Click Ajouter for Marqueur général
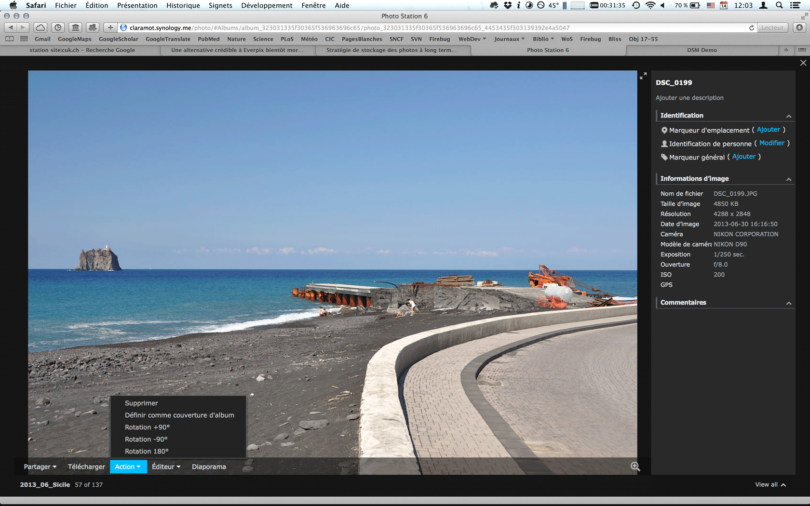The image size is (810, 506). coord(743,157)
